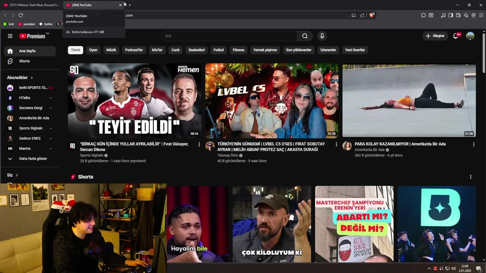Select the Müzik filter chip
Screen dimensions: 486x273
[111, 50]
